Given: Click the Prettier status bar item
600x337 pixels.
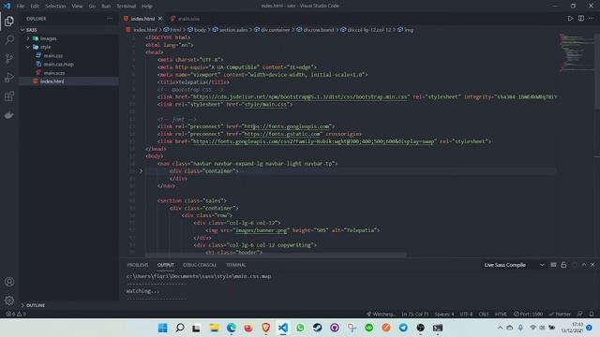Looking at the screenshot, I should [x=560, y=315].
